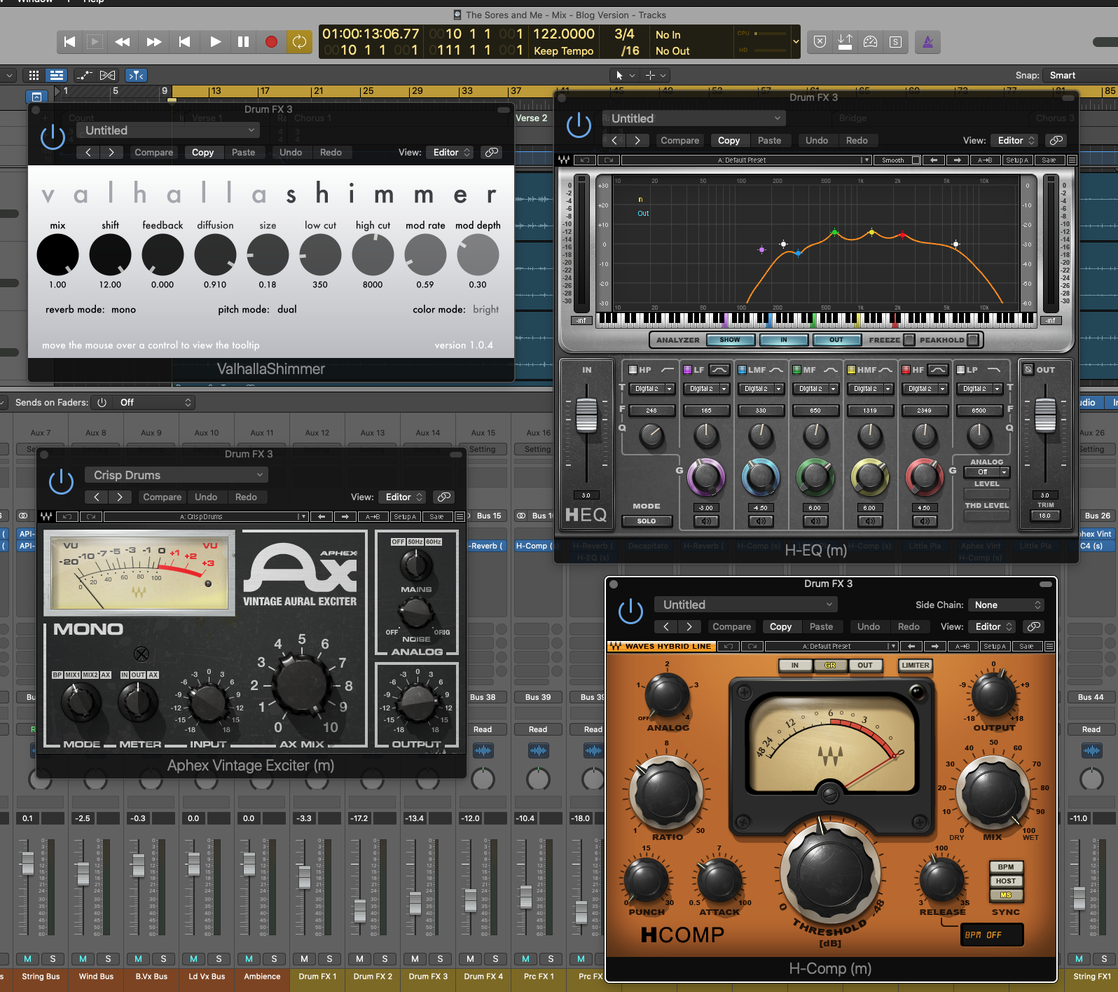The image size is (1118, 992).
Task: Open H-Comp View Editor dropdown
Action: pyautogui.click(x=993, y=626)
